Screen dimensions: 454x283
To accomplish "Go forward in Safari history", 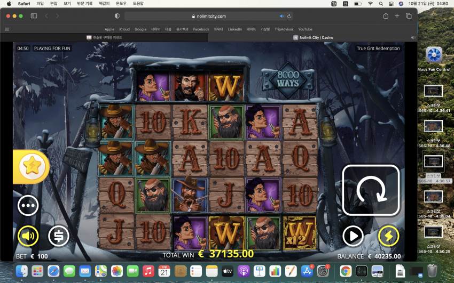I will (x=57, y=16).
